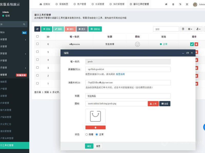Click the 图标 path input field
The height and width of the screenshot is (153, 205).
click(x=117, y=104)
